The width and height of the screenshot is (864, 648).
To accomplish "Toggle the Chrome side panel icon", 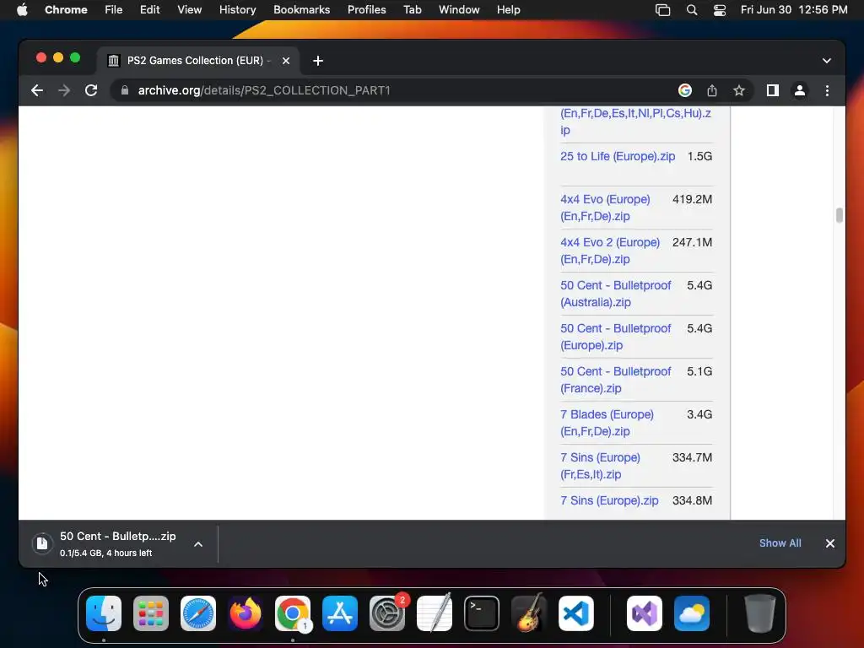I will pyautogui.click(x=773, y=90).
